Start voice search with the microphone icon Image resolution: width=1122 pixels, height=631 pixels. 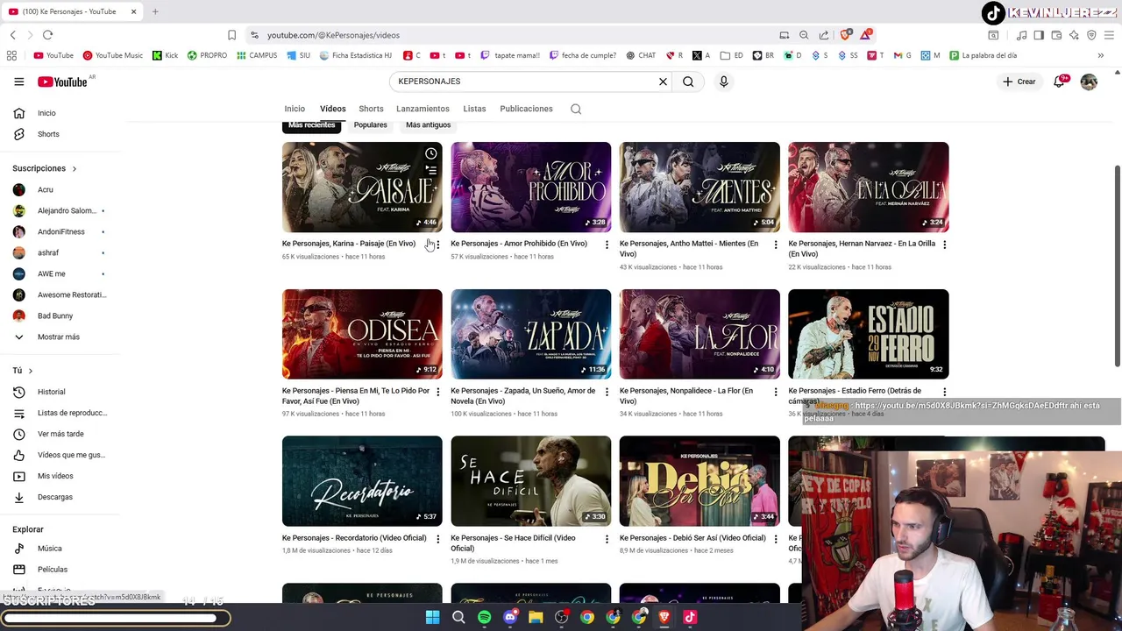pyautogui.click(x=723, y=82)
